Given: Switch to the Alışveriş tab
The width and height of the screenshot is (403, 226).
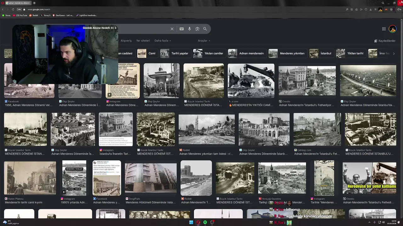Looking at the screenshot, I should 126,41.
